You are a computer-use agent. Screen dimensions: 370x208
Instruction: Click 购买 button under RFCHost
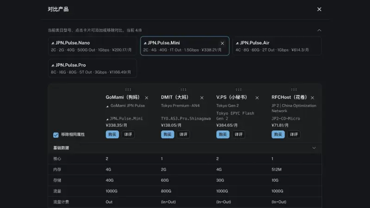pyautogui.click(x=278, y=135)
